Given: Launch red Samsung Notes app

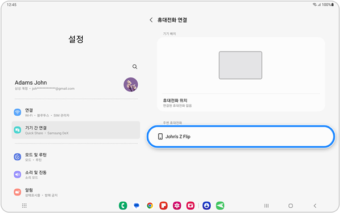Looking at the screenshot, I should 164,206.
